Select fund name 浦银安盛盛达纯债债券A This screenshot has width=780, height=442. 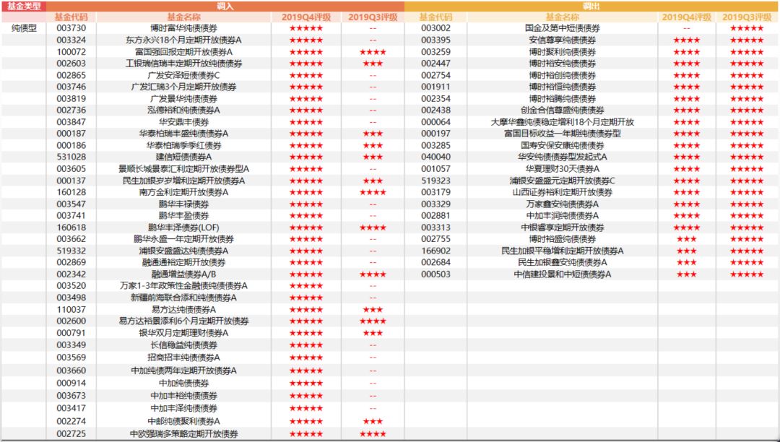pos(184,251)
